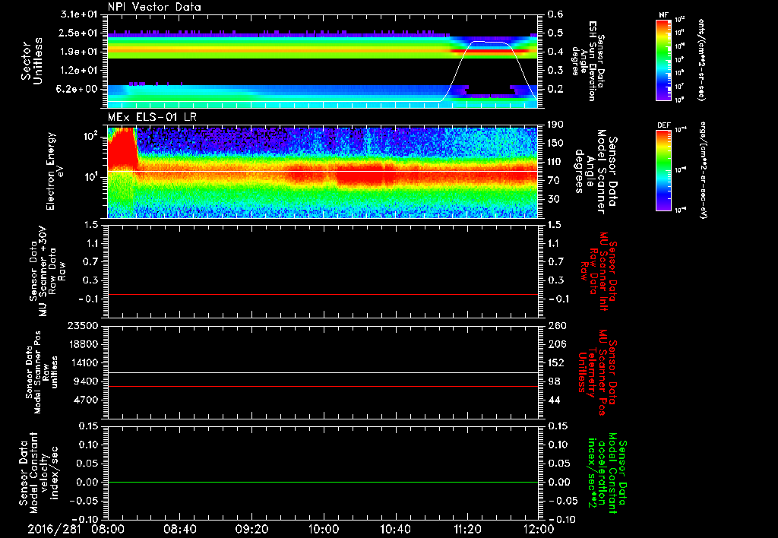Image resolution: width=778 pixels, height=538 pixels.
Task: Click the NF color scale bar
Action: (664, 60)
